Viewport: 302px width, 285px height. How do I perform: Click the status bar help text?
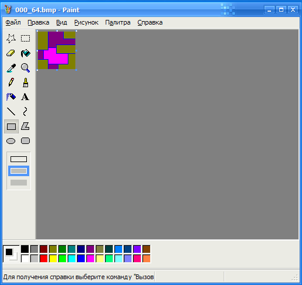pyautogui.click(x=78, y=277)
